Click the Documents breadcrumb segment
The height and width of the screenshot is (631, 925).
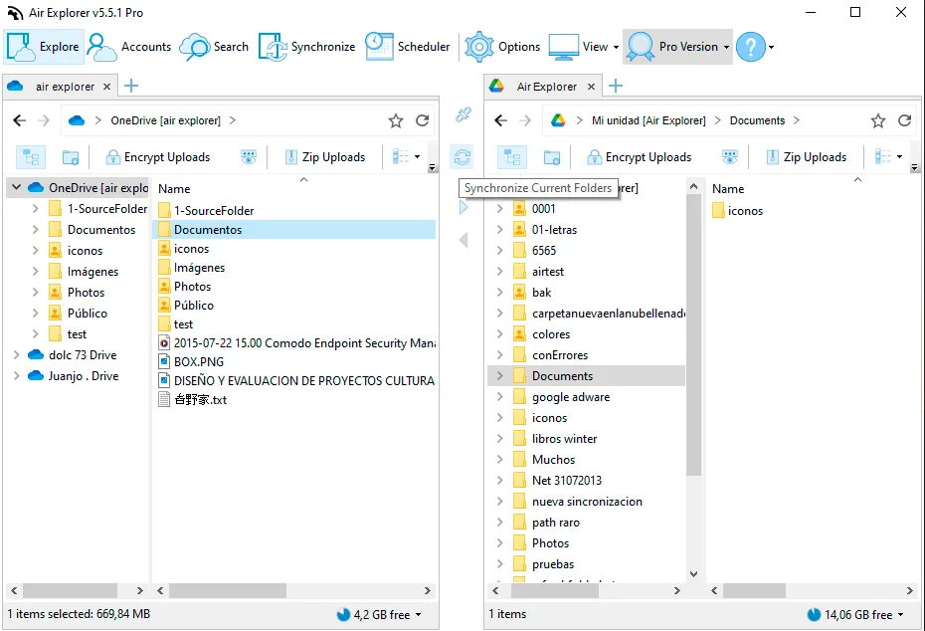coord(757,120)
